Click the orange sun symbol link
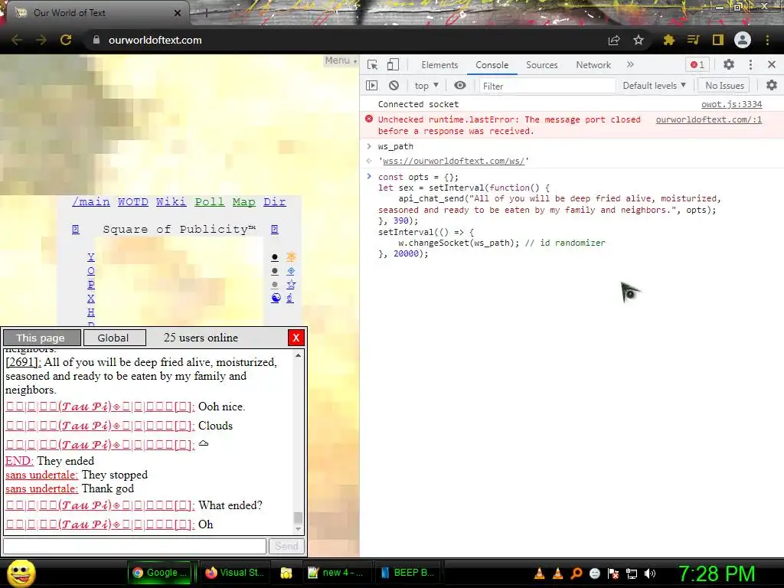This screenshot has height=588, width=784. coord(291,257)
